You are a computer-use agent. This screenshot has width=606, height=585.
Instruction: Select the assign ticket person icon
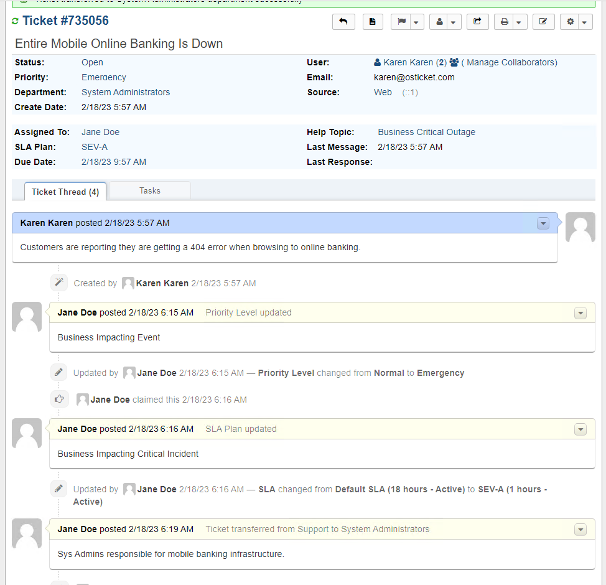(439, 21)
